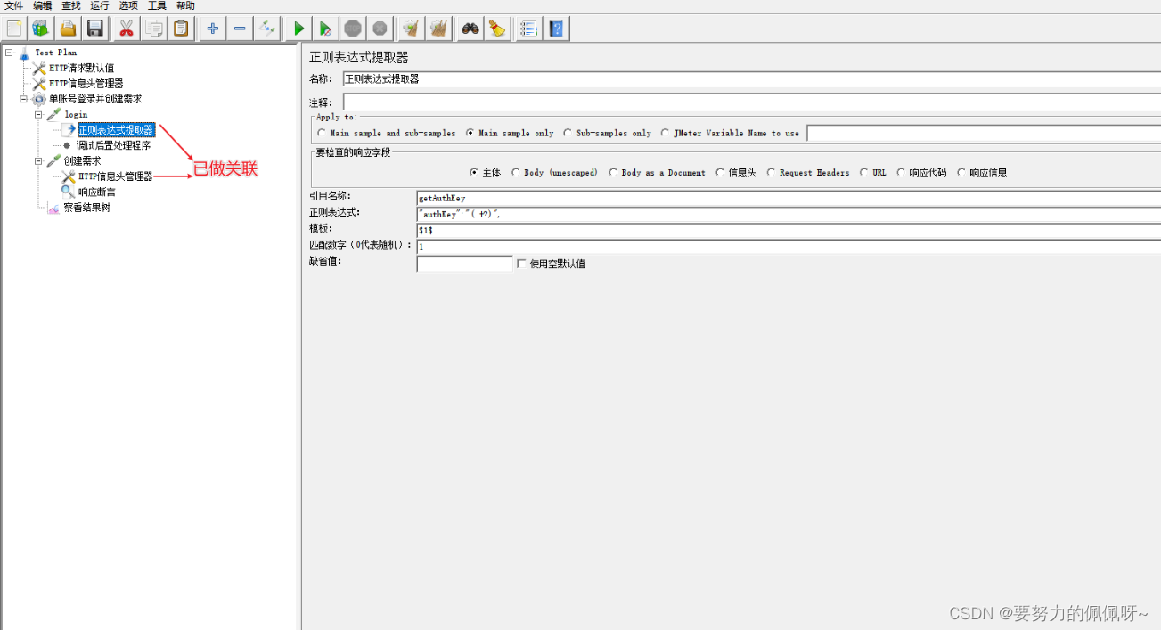The image size is (1161, 630).
Task: Click the Shutdown X toolbar icon
Action: tap(380, 29)
